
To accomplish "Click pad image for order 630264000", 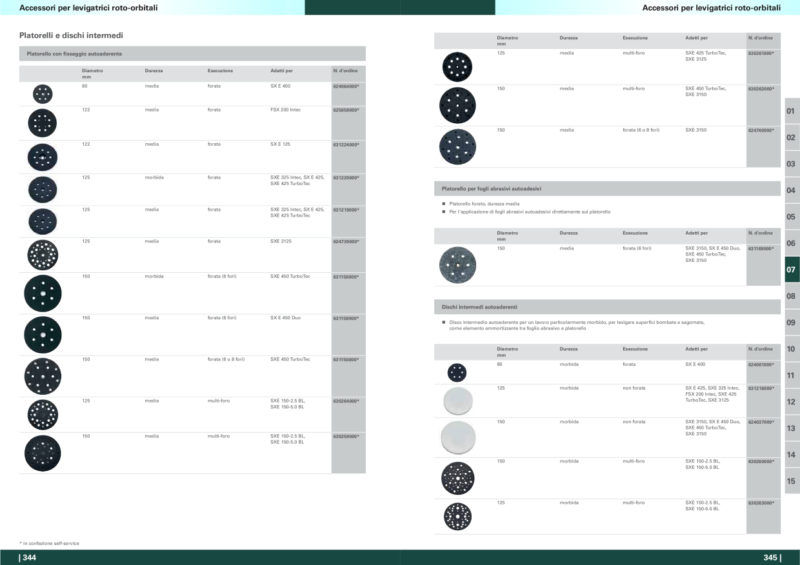I will (x=43, y=415).
